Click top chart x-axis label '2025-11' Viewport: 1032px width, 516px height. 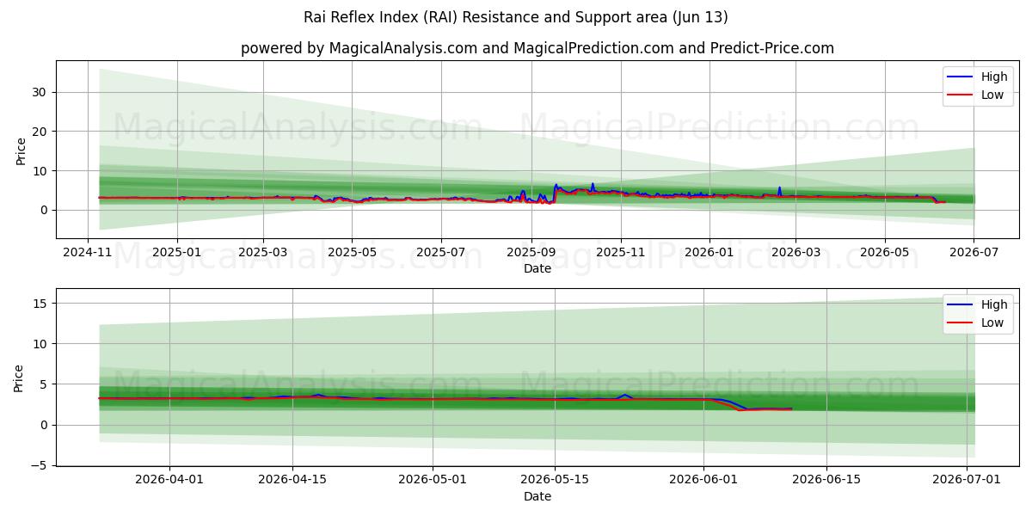(621, 253)
